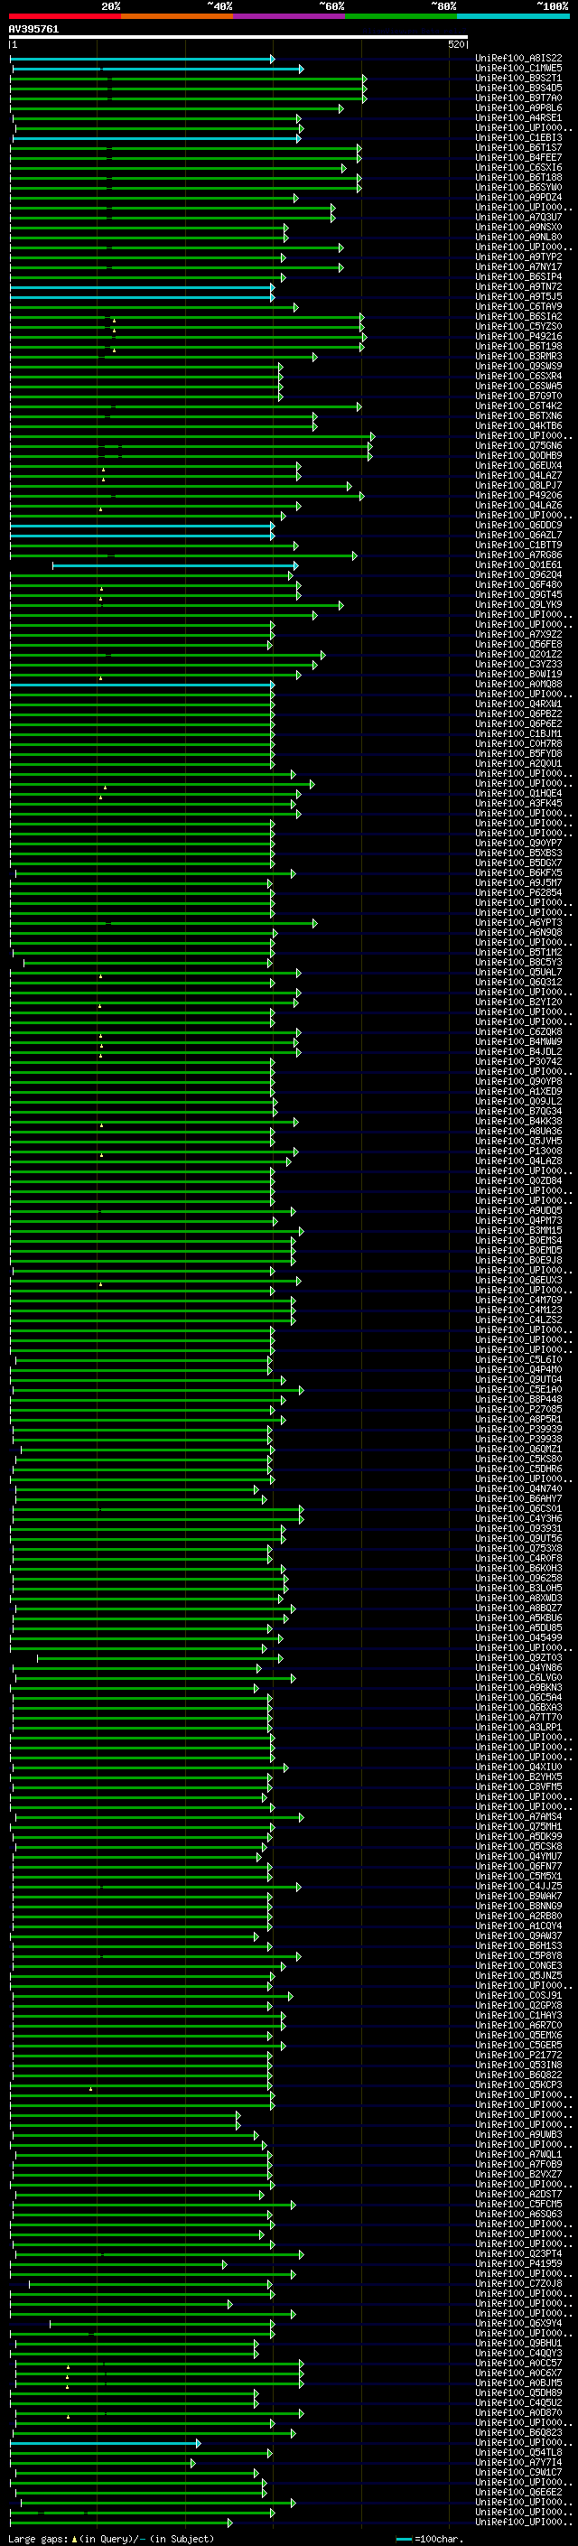This screenshot has width=578, height=2546.
Task: Click label UniRef100_B5FYD8
Action: click(x=518, y=754)
